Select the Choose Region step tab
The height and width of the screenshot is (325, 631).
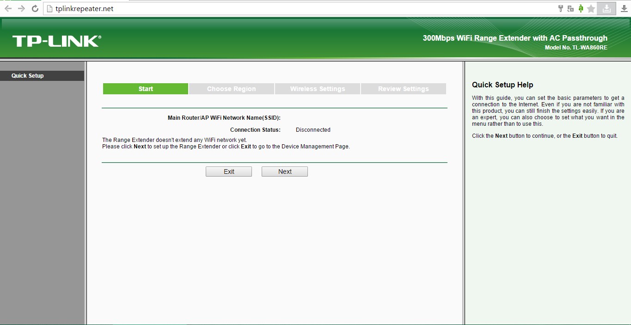pos(232,89)
